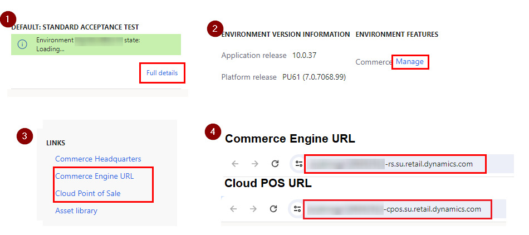529x235 pixels.
Task: Go to Asset library link
Action: click(76, 210)
